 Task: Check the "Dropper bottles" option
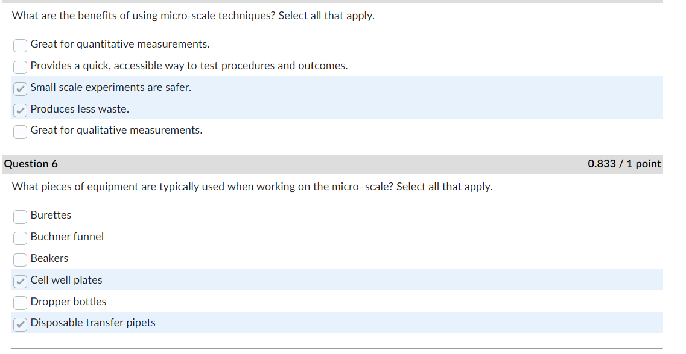pos(20,303)
